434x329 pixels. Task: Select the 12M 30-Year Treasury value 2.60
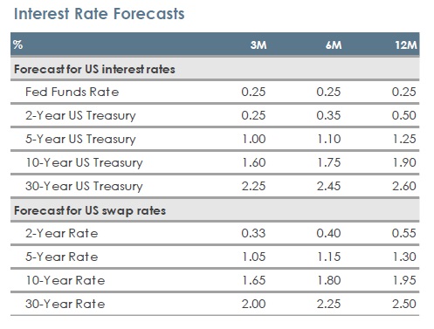[404, 186]
